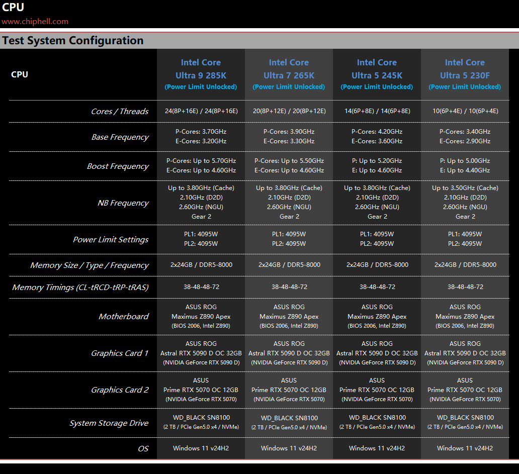
Task: Select the Intel Core Ultra 9 285K header
Action: 201,69
